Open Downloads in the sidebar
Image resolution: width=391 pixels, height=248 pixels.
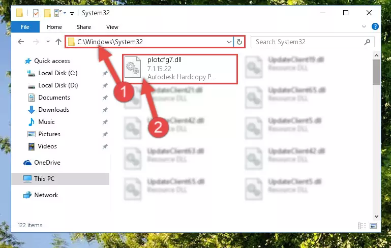pos(54,110)
